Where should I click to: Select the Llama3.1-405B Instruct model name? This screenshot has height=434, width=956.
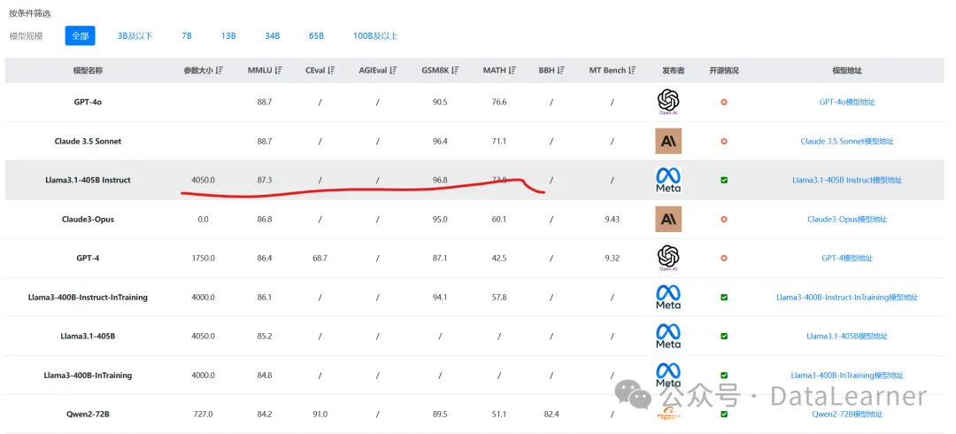point(88,180)
